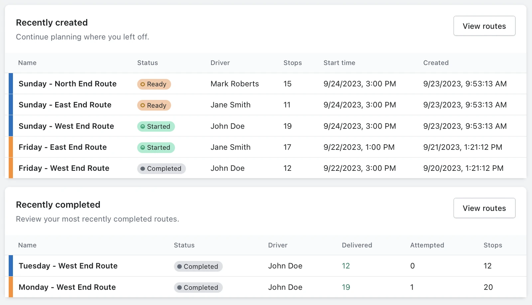Click the blue color bar of Sunday North End
The height and width of the screenshot is (305, 532).
[x=11, y=84]
